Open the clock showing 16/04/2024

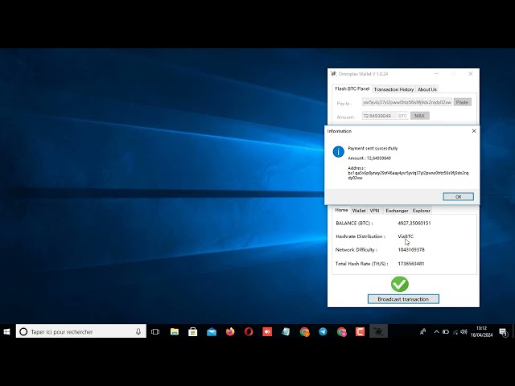(481, 331)
